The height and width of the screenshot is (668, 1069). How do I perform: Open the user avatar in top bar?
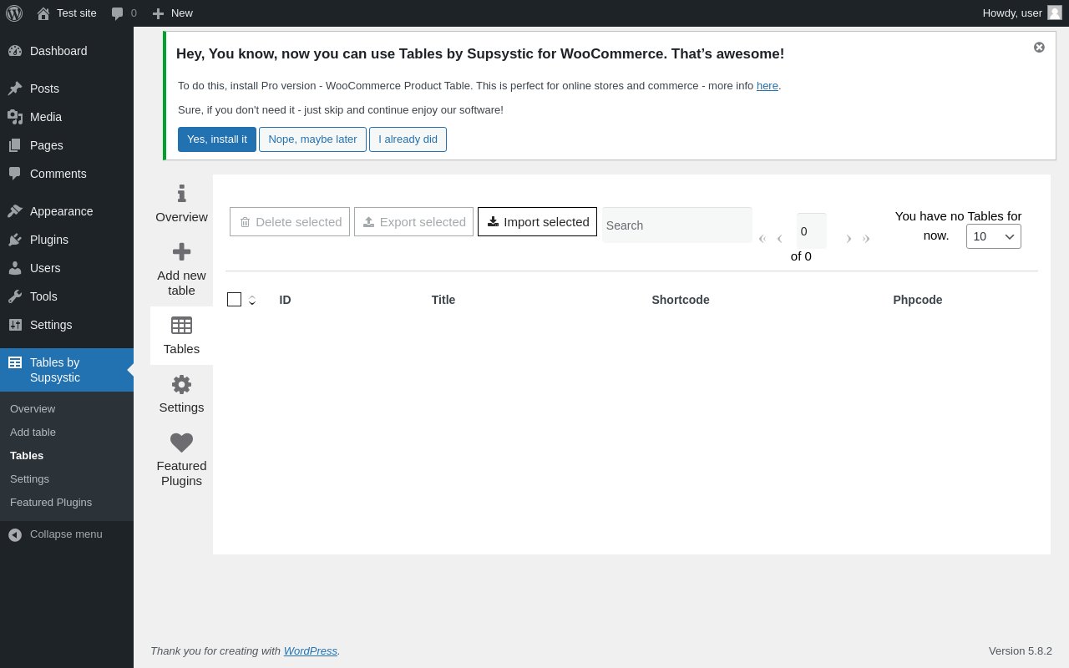pyautogui.click(x=1055, y=13)
